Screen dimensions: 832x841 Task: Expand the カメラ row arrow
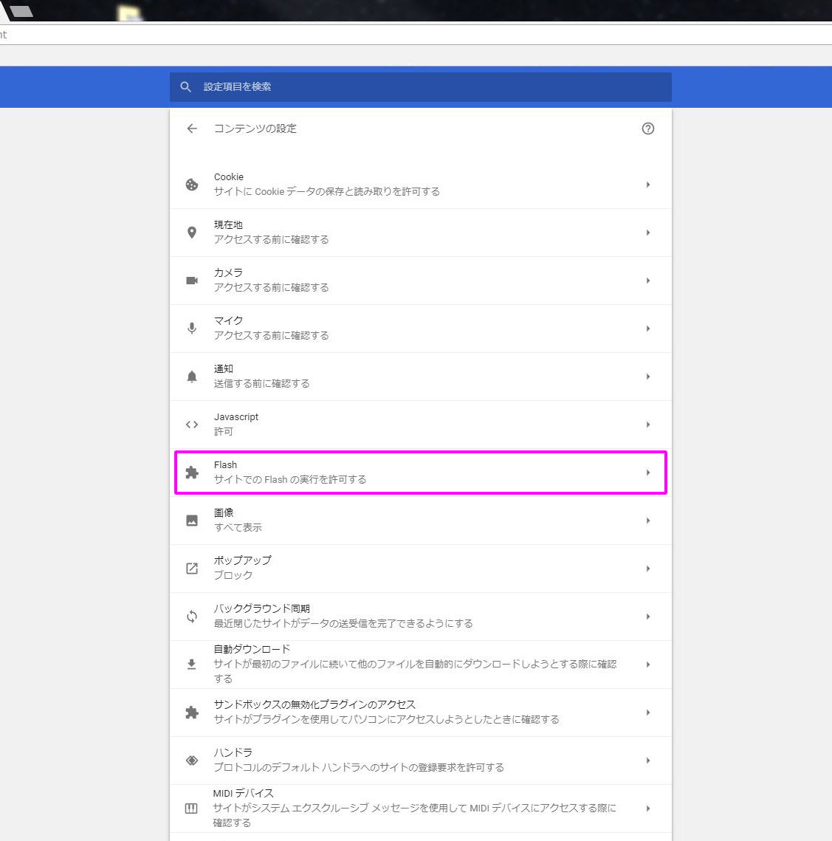click(x=648, y=281)
